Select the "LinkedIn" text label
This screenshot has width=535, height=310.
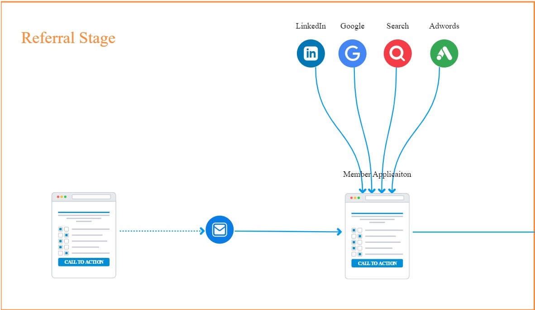tap(311, 26)
